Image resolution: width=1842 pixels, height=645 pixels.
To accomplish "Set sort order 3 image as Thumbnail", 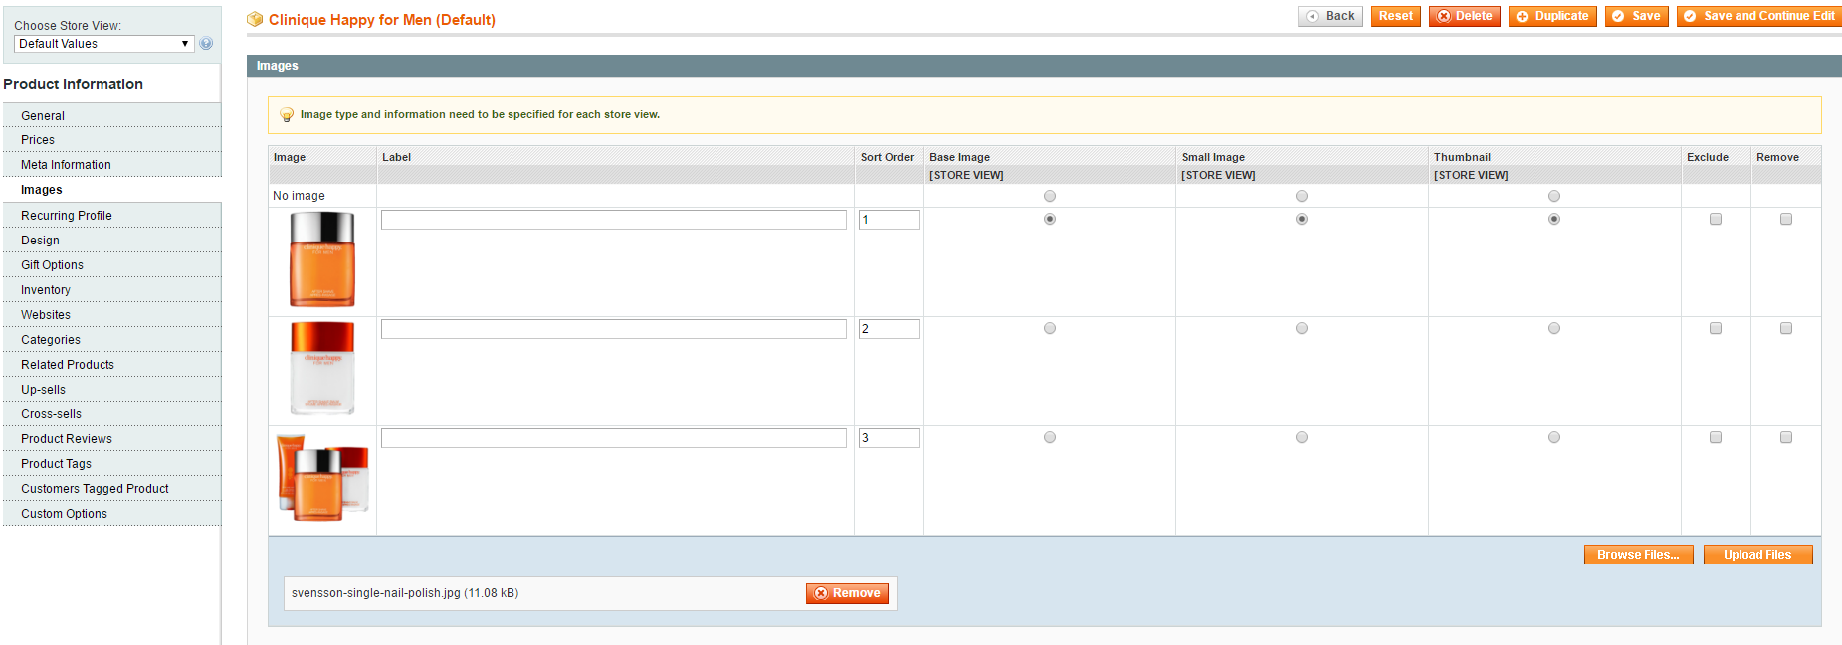I will point(1554,437).
